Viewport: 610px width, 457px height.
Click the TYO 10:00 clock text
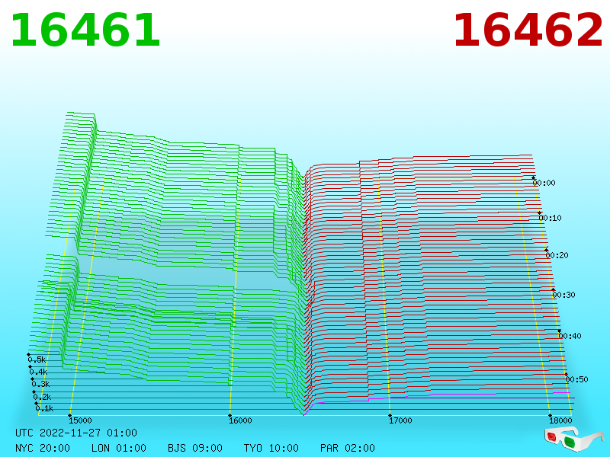pyautogui.click(x=271, y=448)
